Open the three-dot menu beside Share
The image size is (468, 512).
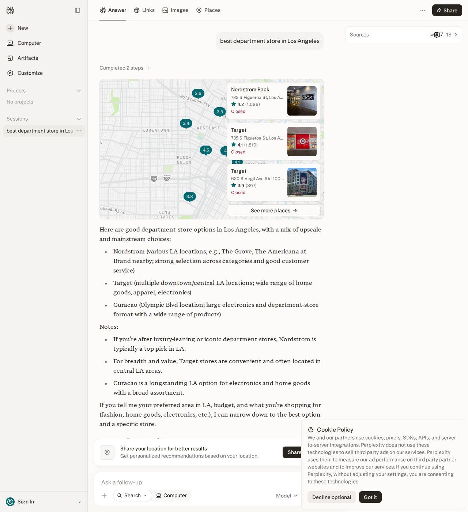[423, 10]
